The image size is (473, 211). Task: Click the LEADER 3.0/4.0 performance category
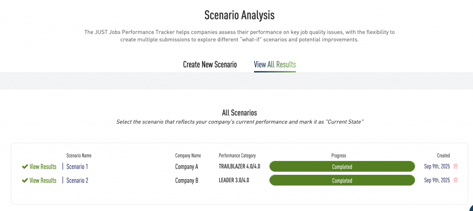point(234,181)
